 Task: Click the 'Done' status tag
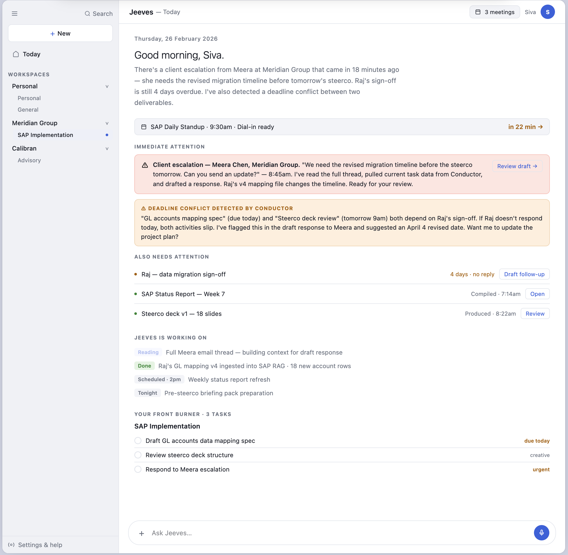[x=145, y=366]
